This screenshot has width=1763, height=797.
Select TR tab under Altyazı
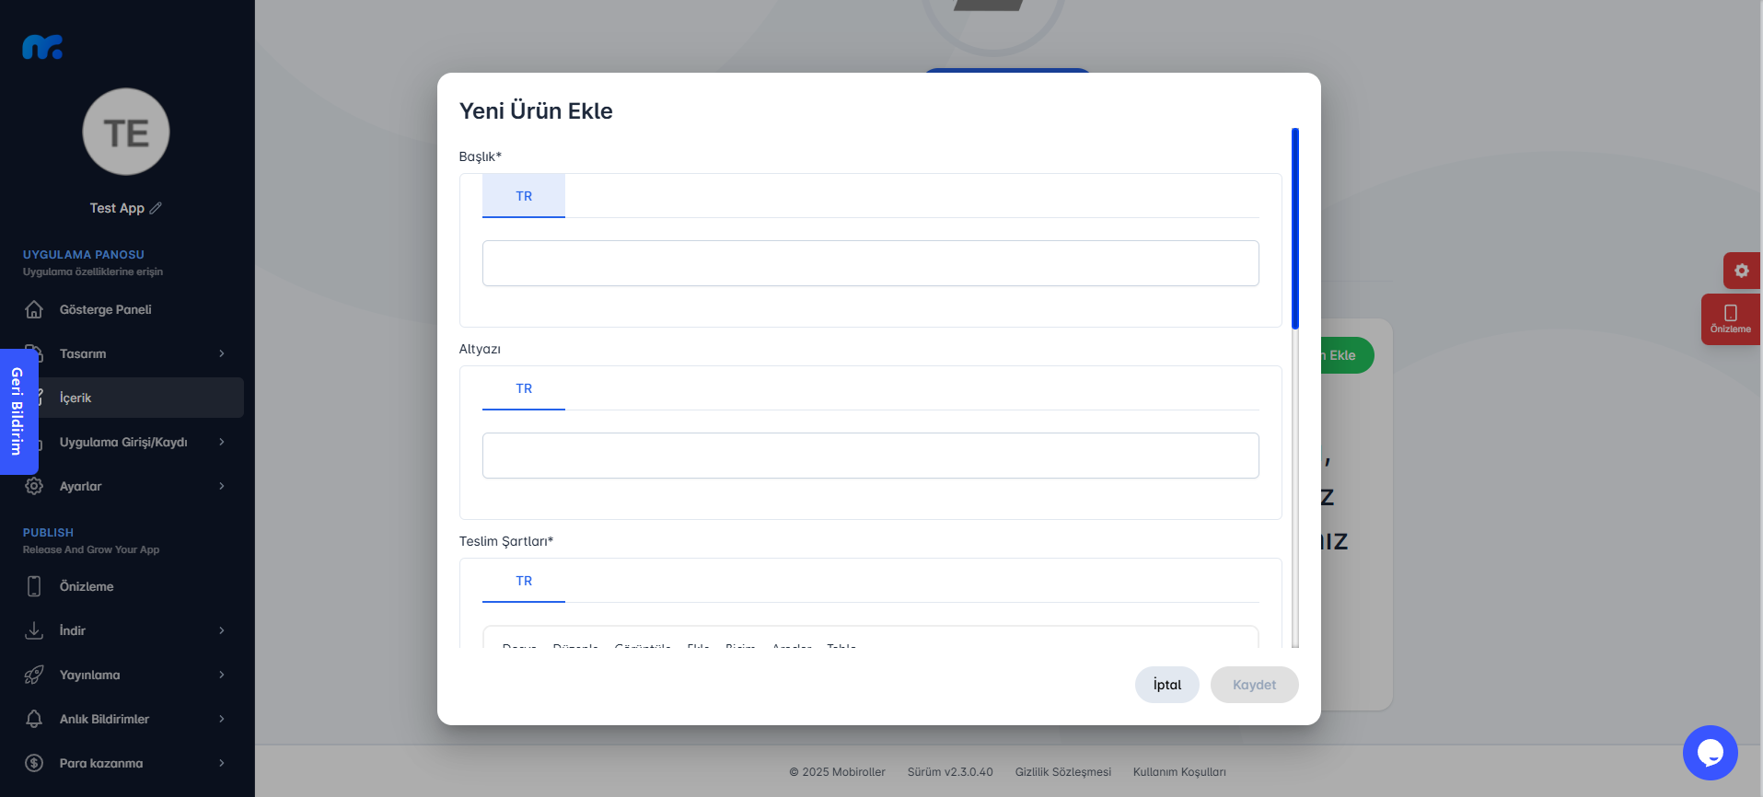coord(524,388)
